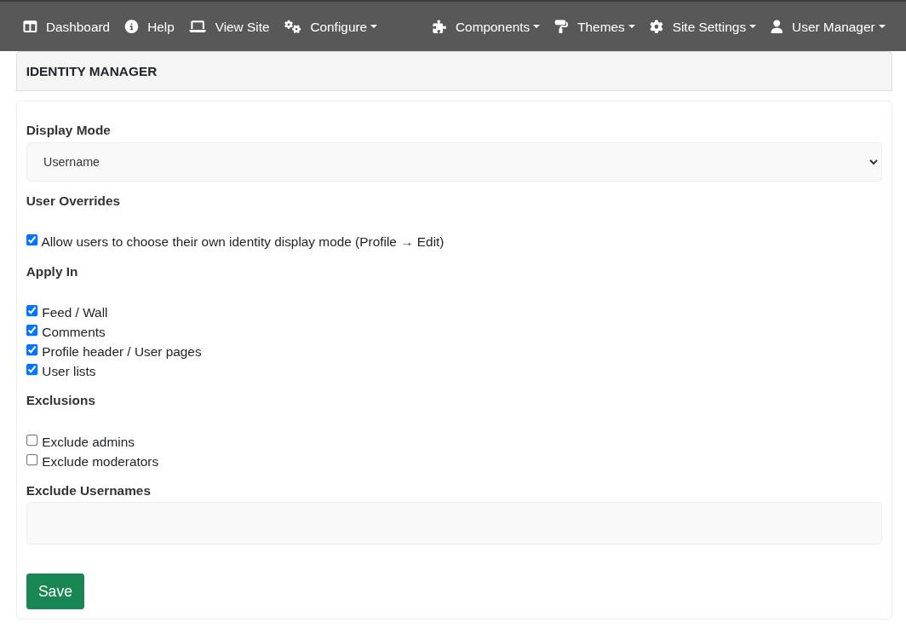Enable the Exclude admins checkbox
906x634 pixels.
[32, 440]
